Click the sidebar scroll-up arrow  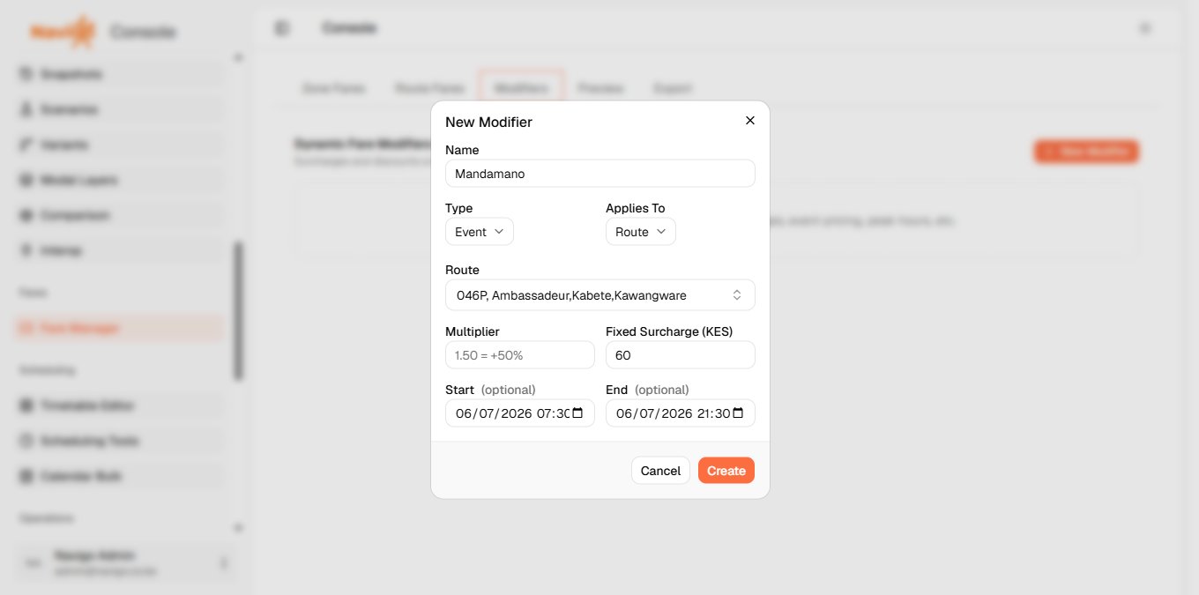pyautogui.click(x=237, y=58)
